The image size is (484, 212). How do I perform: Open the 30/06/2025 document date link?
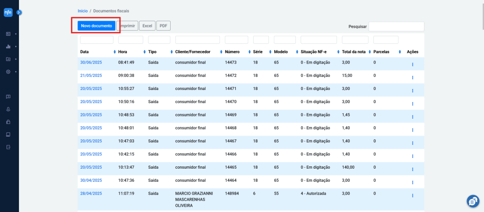[x=91, y=63]
